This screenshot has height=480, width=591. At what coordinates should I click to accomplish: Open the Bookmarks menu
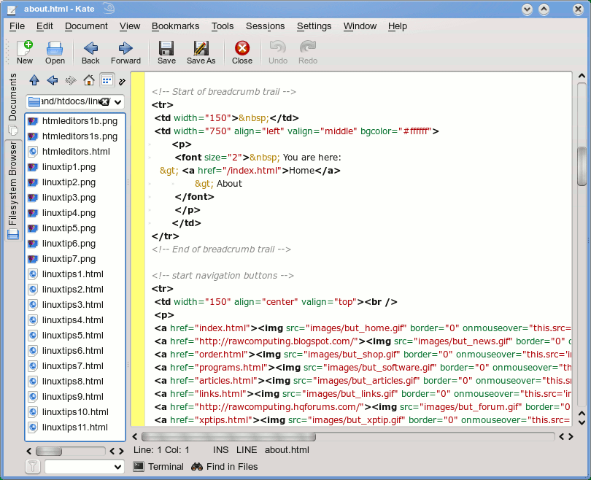coord(175,26)
